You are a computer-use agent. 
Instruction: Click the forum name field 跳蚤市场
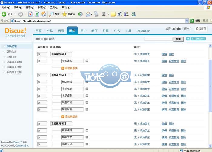coord(72,102)
